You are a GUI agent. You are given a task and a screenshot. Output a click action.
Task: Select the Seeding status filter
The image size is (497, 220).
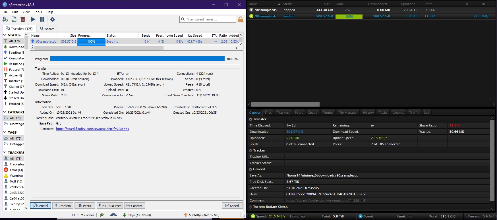point(14,53)
